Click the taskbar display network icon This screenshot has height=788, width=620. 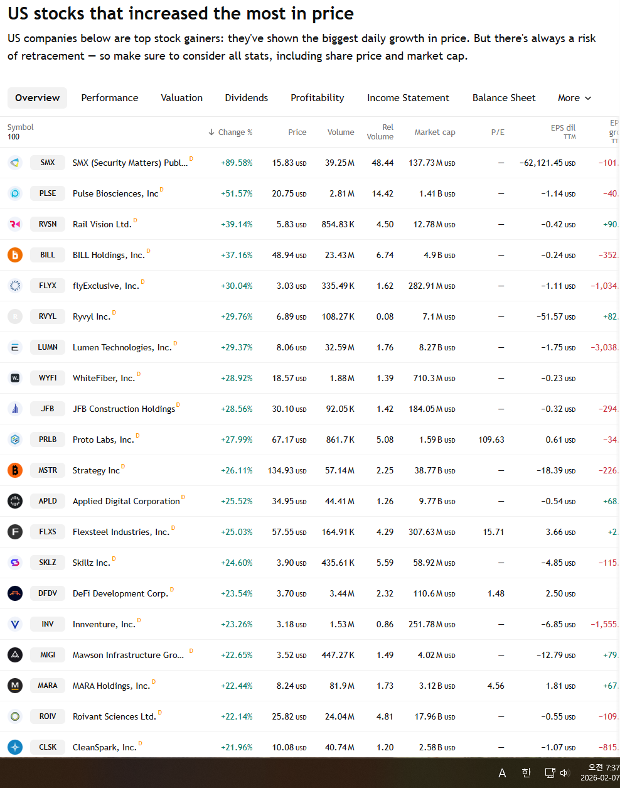[550, 773]
